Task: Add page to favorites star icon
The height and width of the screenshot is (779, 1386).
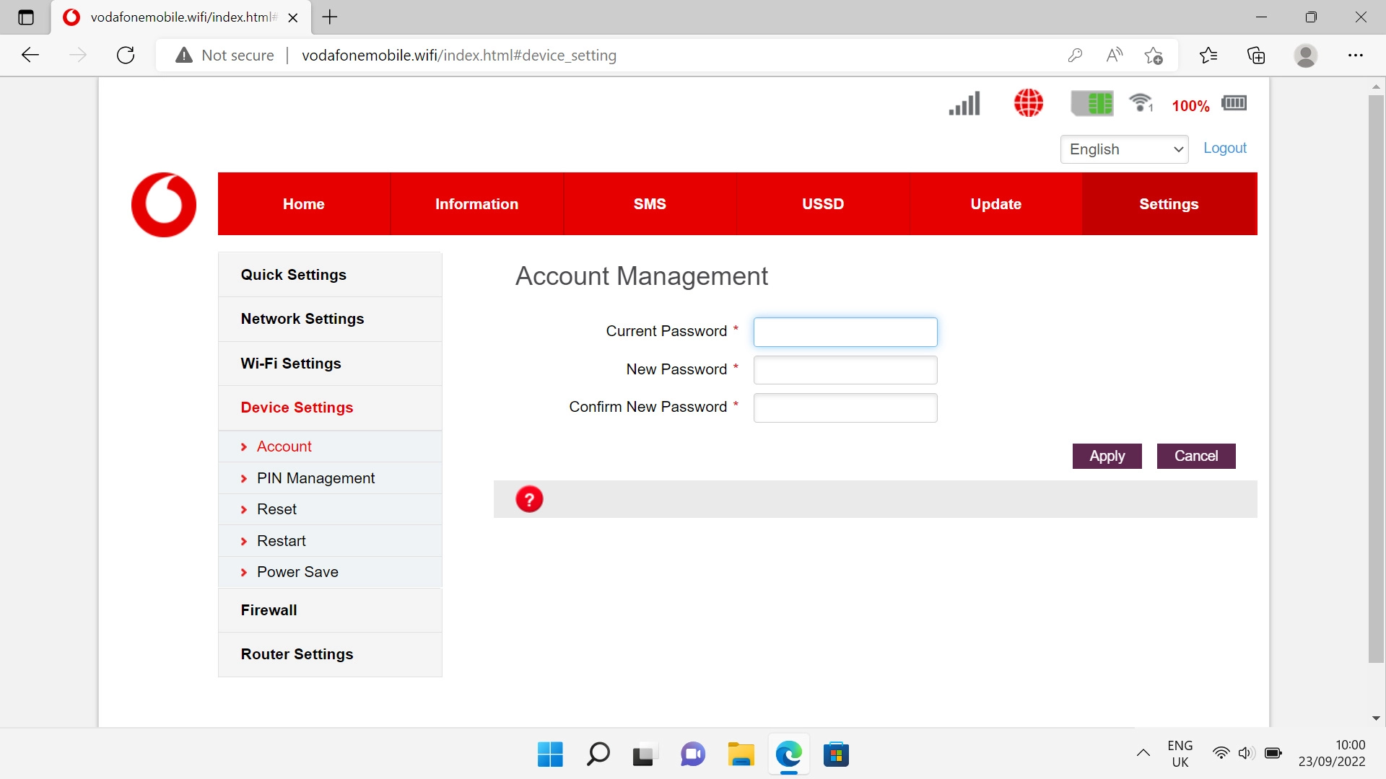Action: pyautogui.click(x=1153, y=56)
